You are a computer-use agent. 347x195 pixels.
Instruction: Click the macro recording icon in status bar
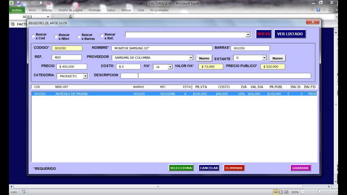pyautogui.click(x=23, y=192)
